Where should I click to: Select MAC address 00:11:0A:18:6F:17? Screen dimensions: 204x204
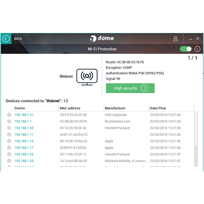pos(73,154)
